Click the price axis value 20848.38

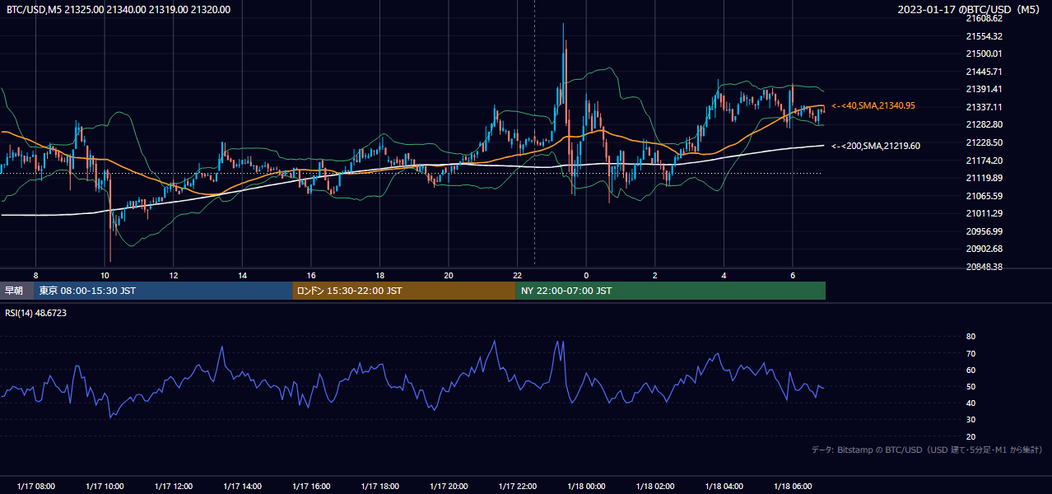tap(984, 267)
